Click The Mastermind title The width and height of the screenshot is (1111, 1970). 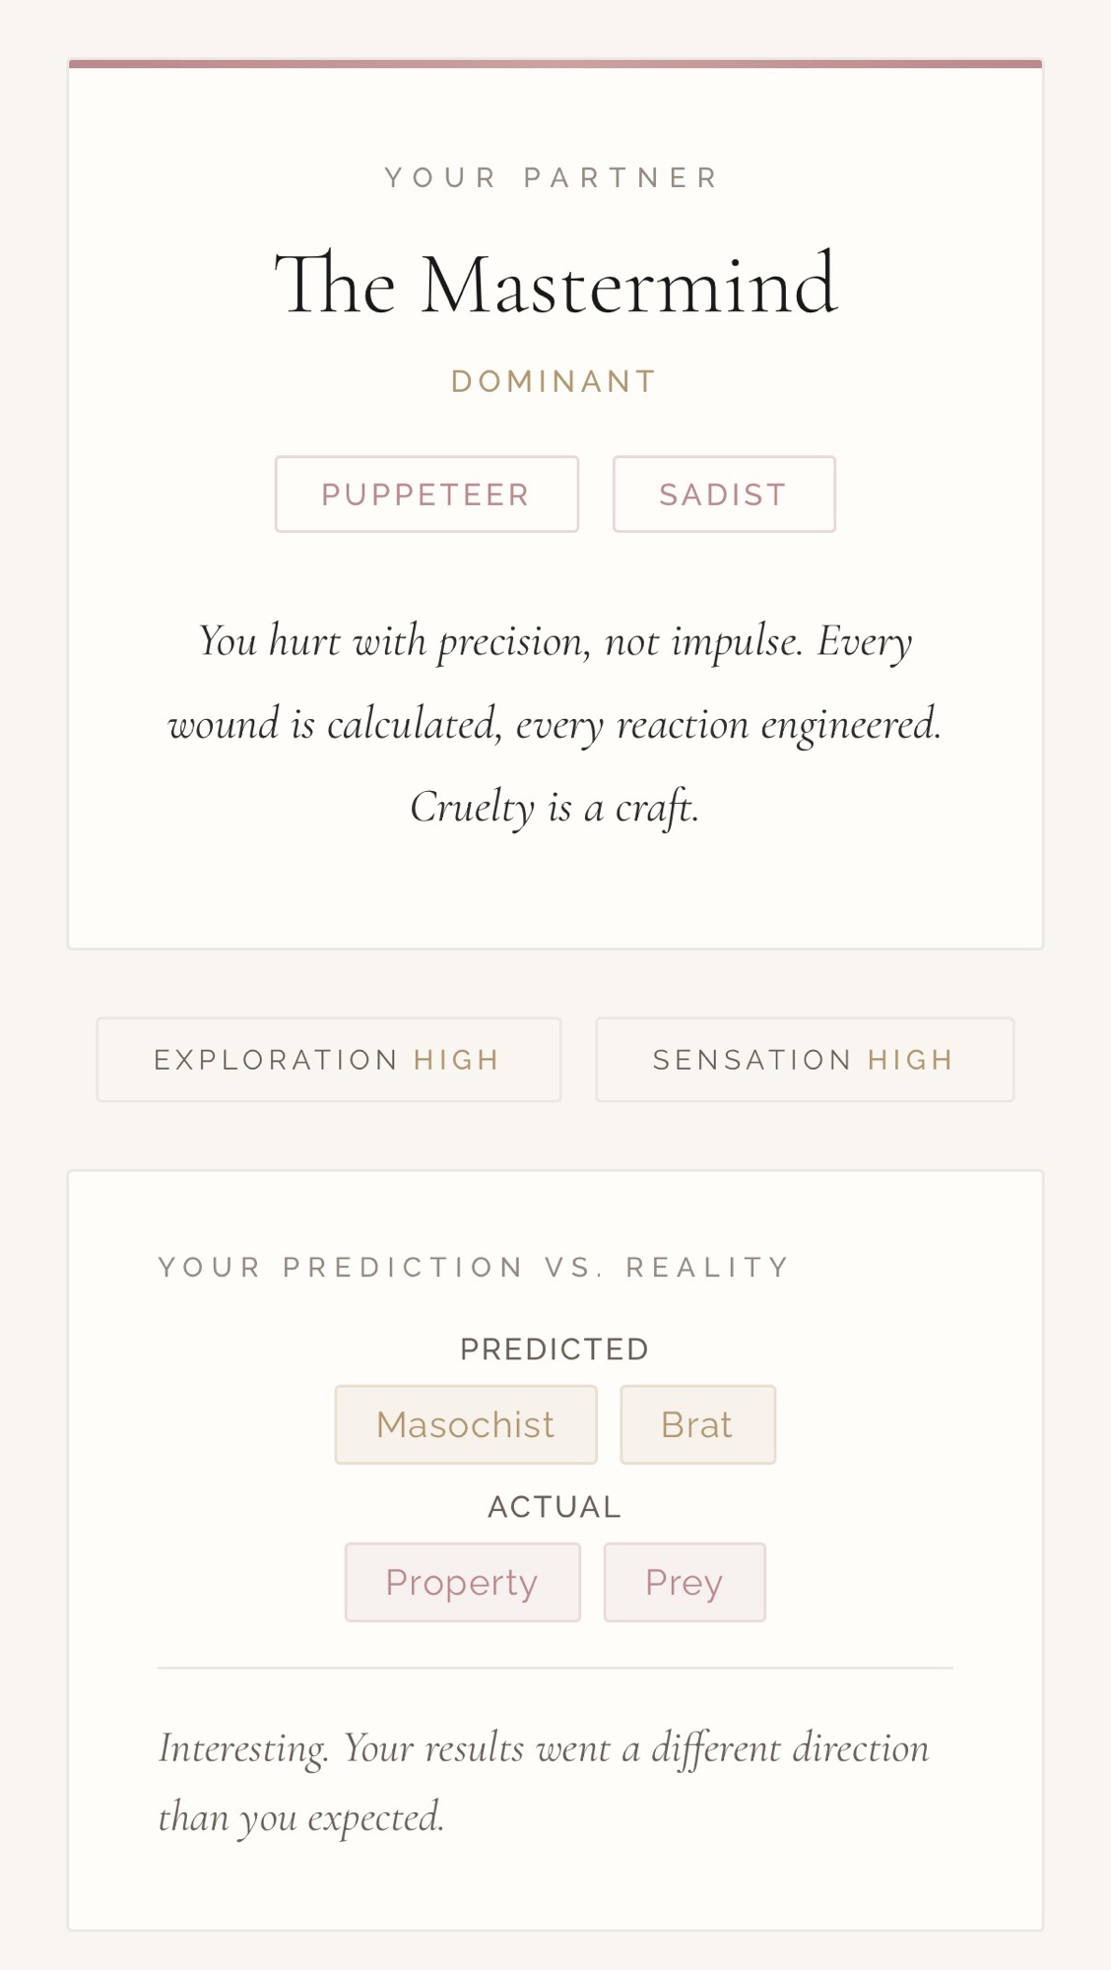pos(555,286)
